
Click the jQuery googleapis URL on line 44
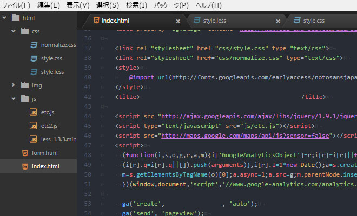point(259,116)
